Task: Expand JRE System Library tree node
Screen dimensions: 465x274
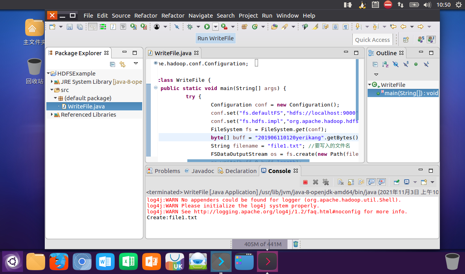Action: click(52, 82)
